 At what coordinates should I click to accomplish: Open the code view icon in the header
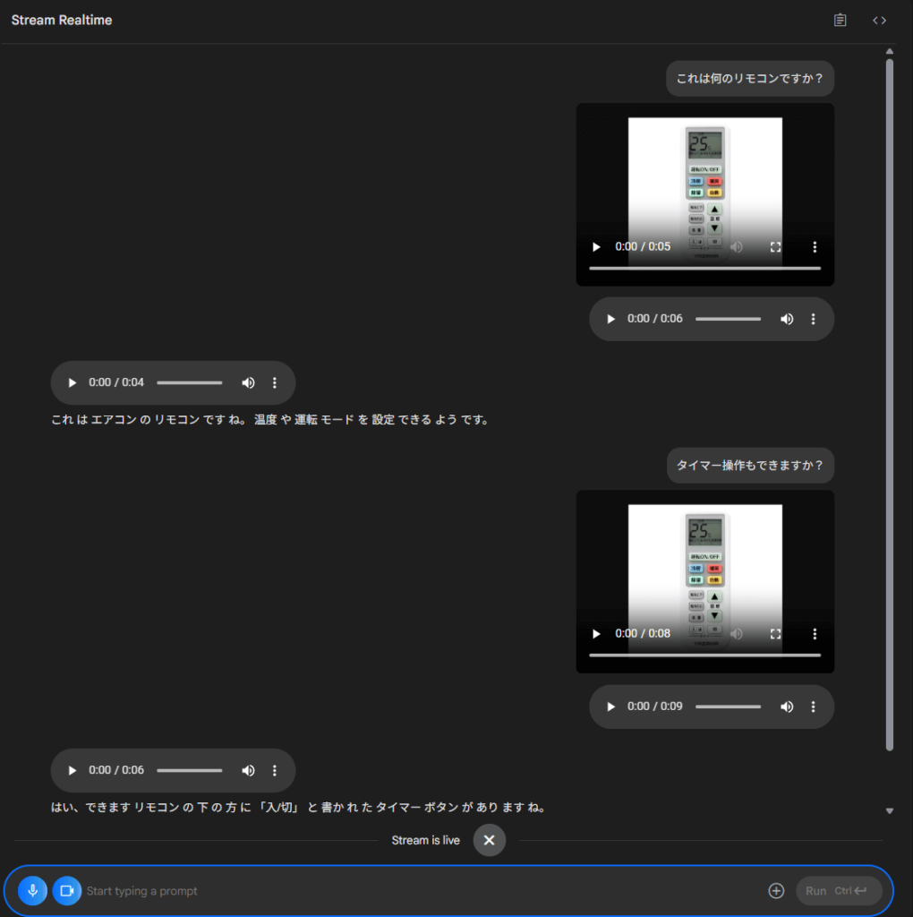(879, 20)
